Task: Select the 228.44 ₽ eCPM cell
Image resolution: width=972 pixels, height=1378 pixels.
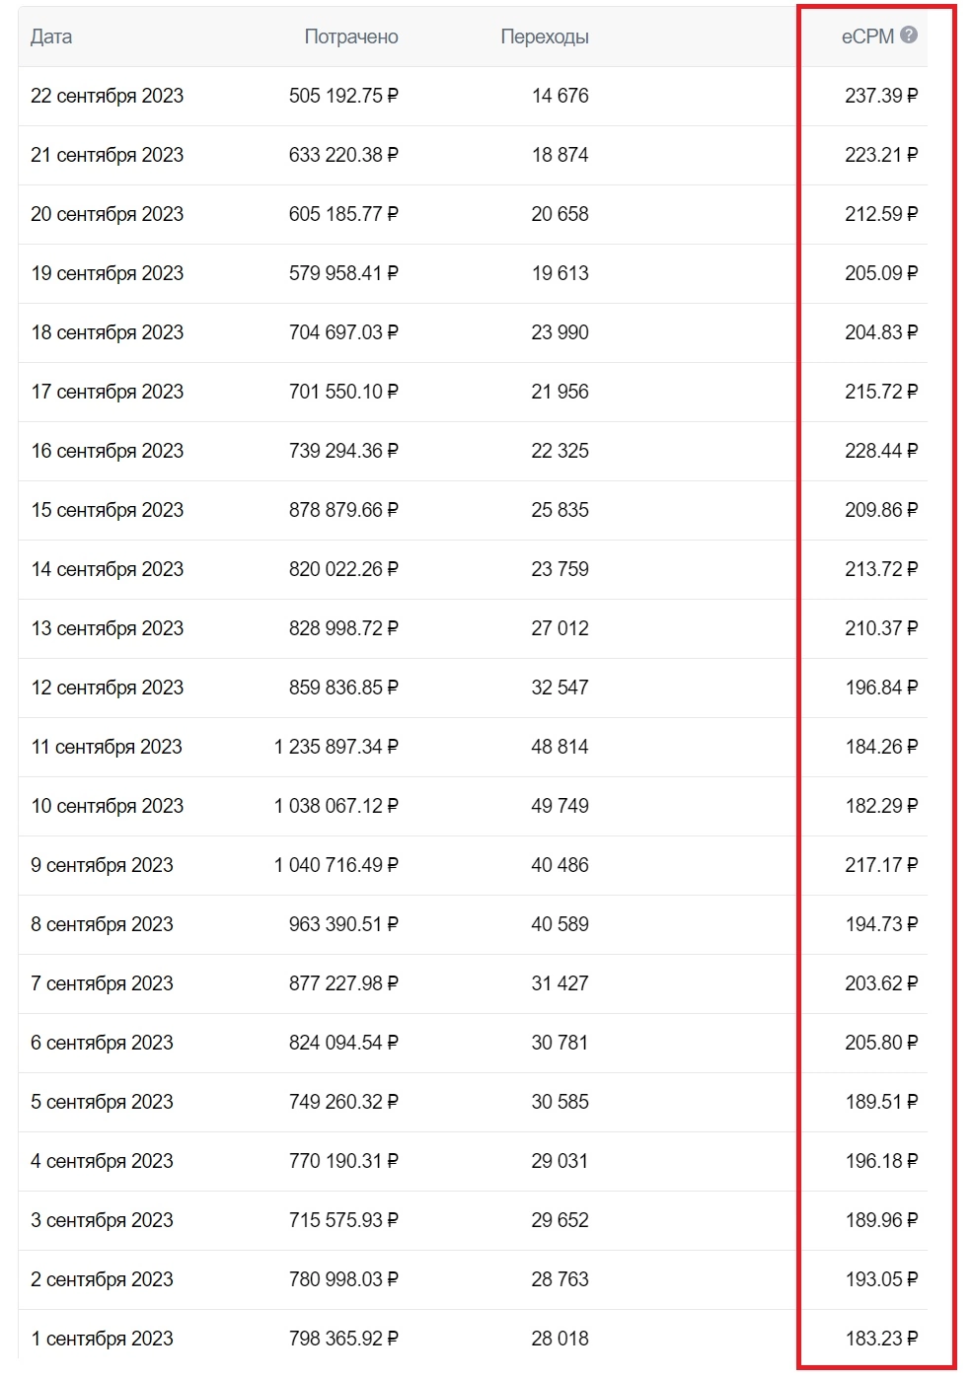Action: [881, 451]
